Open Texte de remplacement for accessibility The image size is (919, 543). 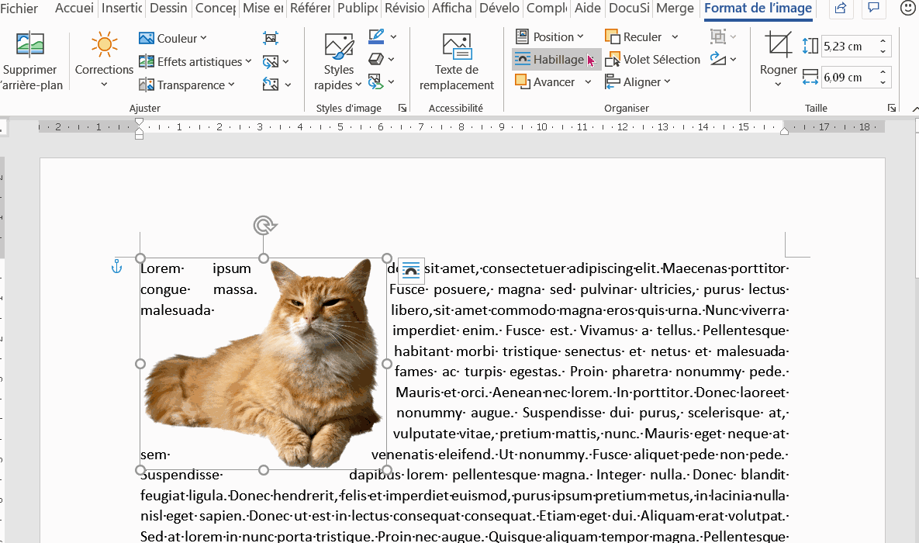tap(457, 47)
